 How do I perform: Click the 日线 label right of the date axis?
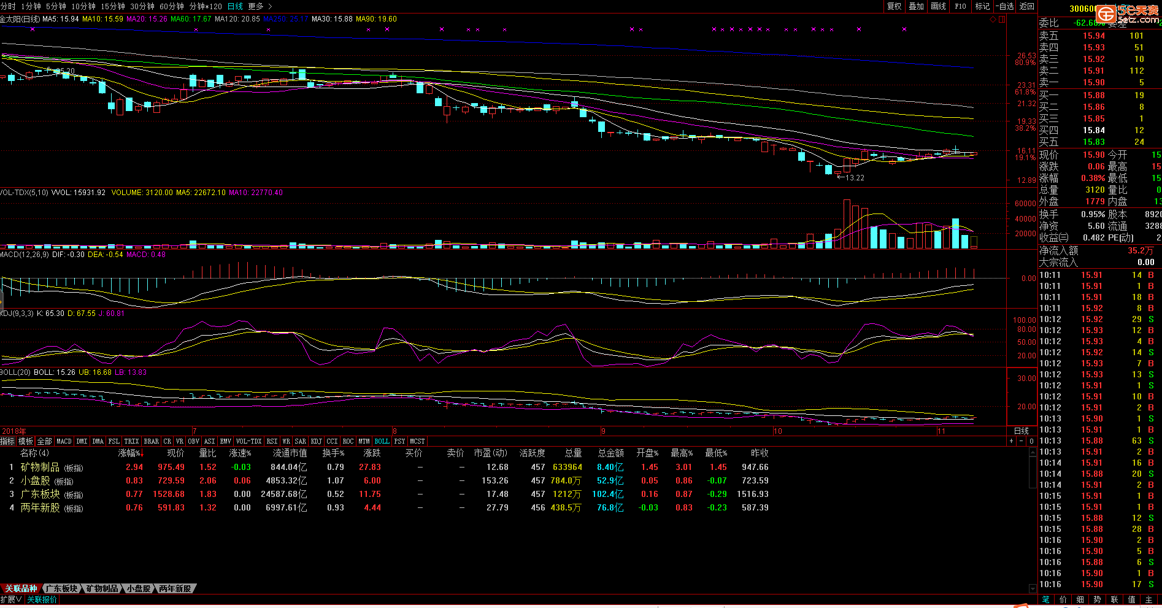coord(1022,431)
